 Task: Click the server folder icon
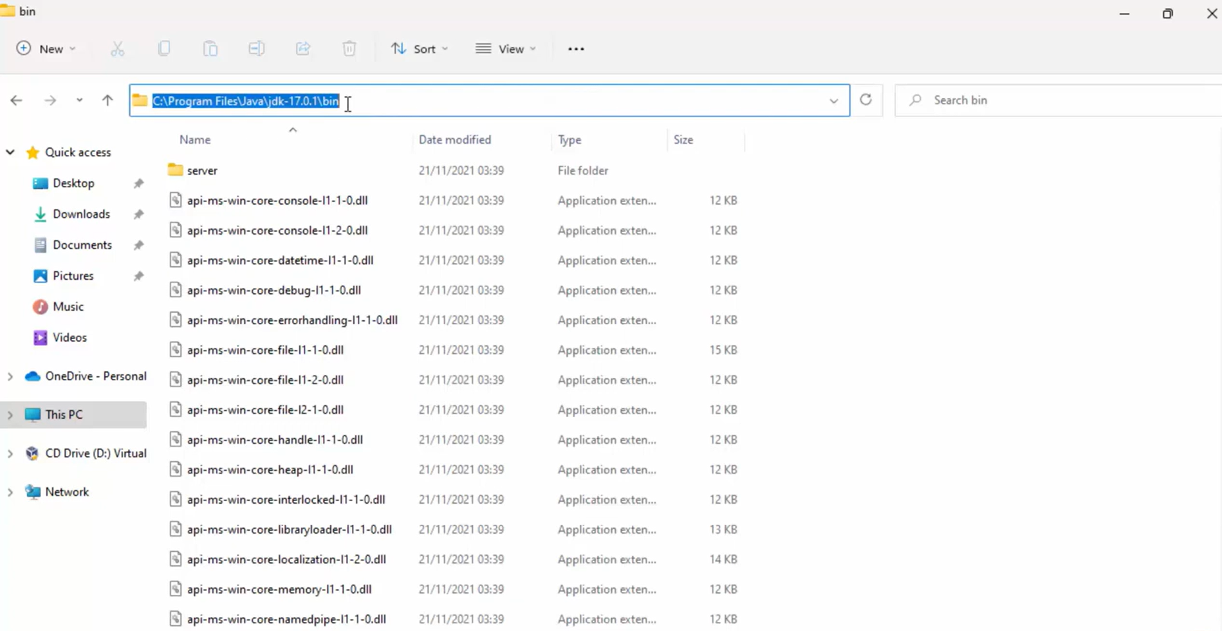pos(175,170)
